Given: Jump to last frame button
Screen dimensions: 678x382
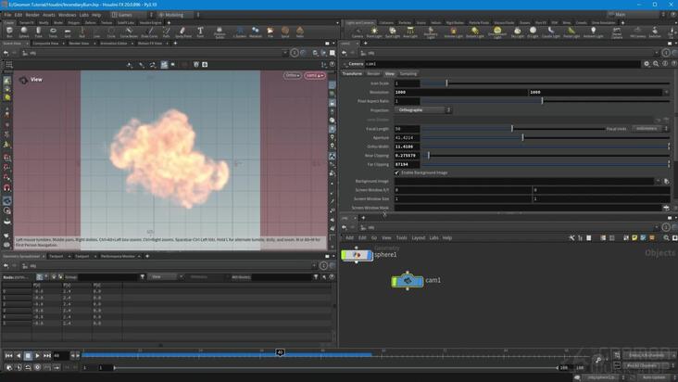Looking at the screenshot, I should click(x=47, y=356).
